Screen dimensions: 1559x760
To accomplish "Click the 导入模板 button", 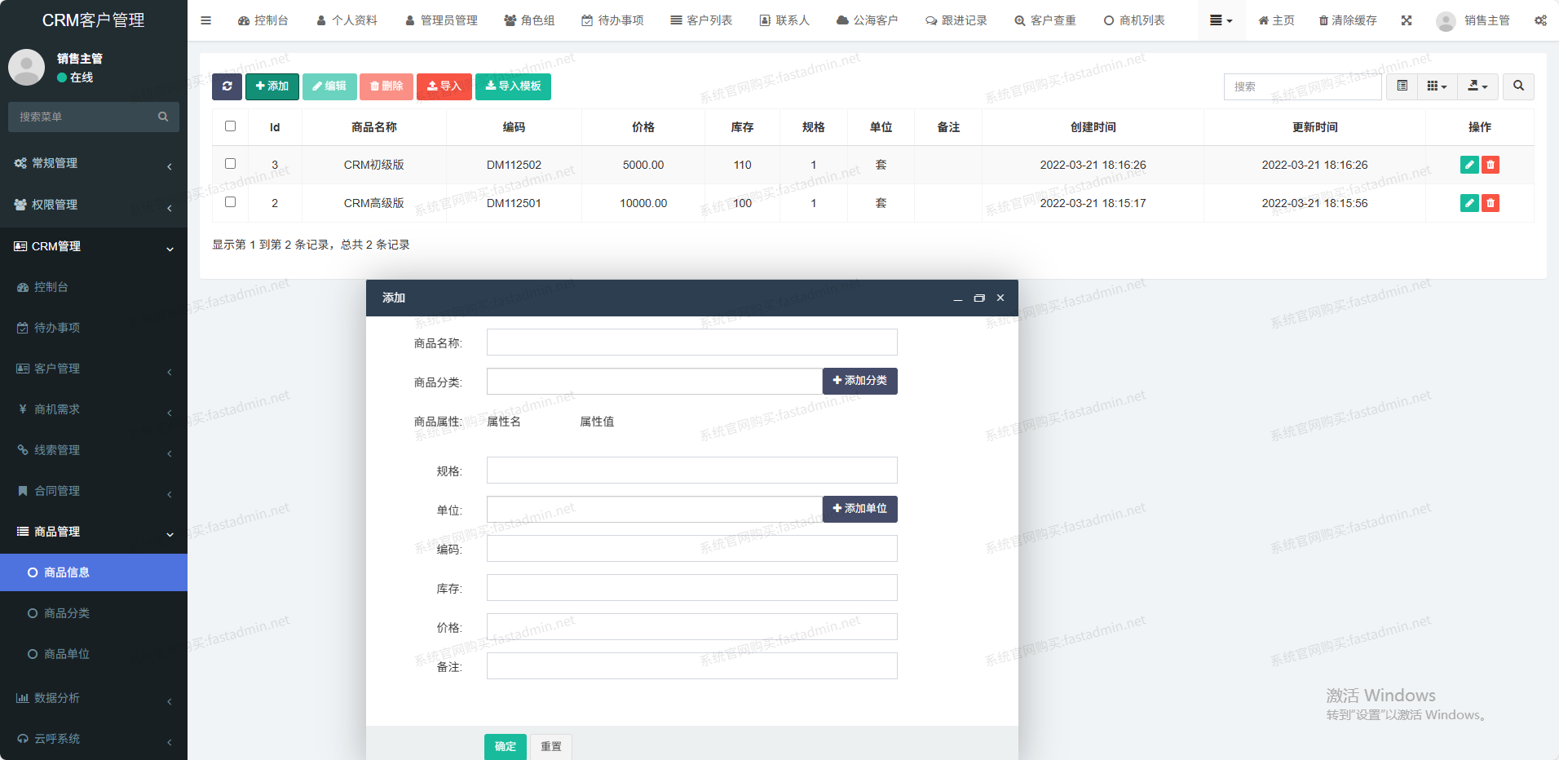I will click(x=513, y=86).
